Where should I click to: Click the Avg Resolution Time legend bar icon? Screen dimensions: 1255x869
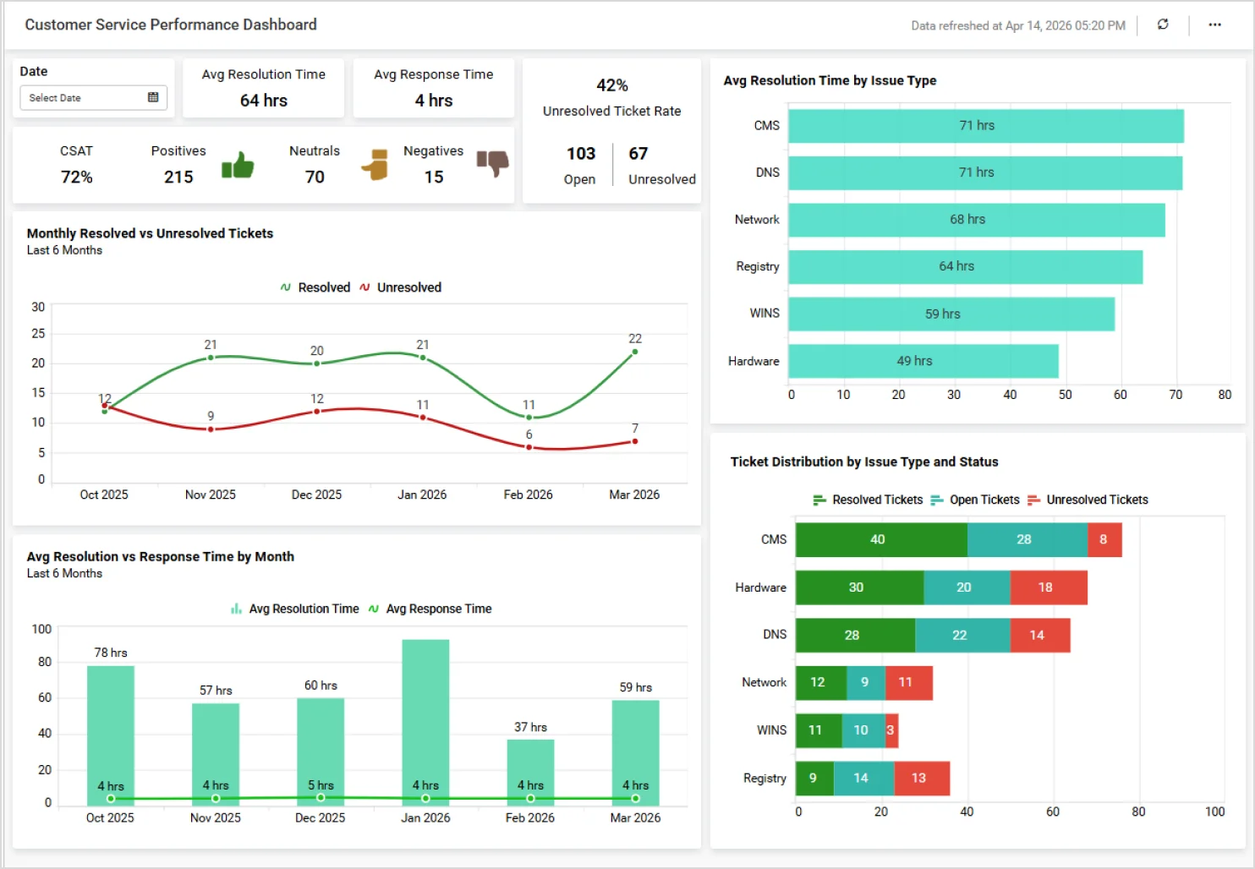[x=236, y=609]
